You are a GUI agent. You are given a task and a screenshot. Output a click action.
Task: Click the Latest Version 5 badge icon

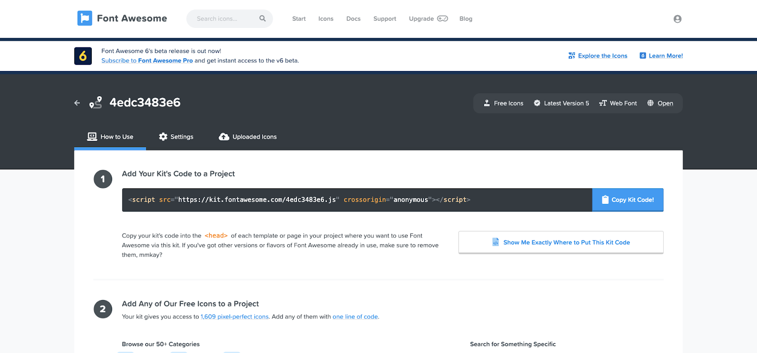[x=537, y=103]
